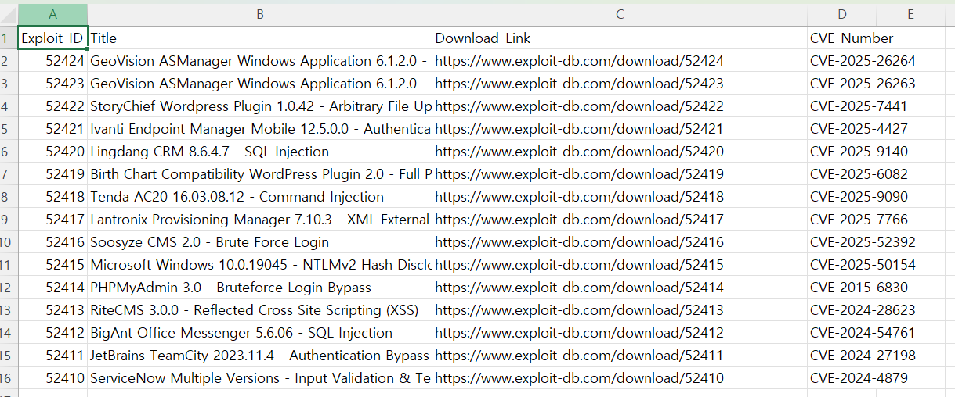Click the Download_Link header cell

[483, 38]
